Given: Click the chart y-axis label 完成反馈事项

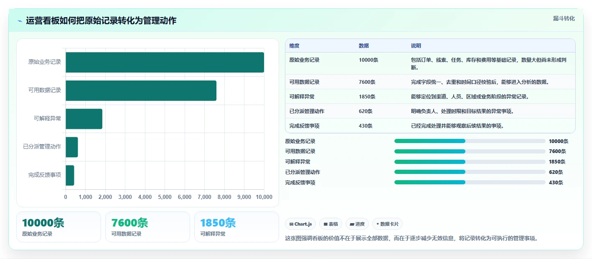Looking at the screenshot, I should pyautogui.click(x=45, y=175).
